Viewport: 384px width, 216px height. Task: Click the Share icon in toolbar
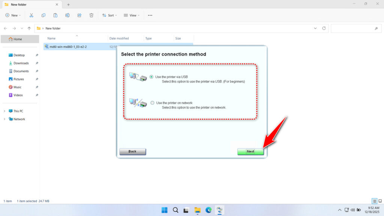click(79, 15)
